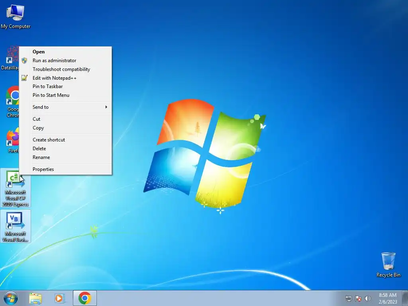Launch Windows Media Player from taskbar
This screenshot has width=408, height=306.
59,298
